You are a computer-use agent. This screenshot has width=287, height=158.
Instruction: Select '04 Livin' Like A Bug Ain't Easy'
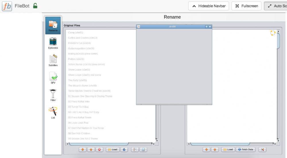click(84, 112)
